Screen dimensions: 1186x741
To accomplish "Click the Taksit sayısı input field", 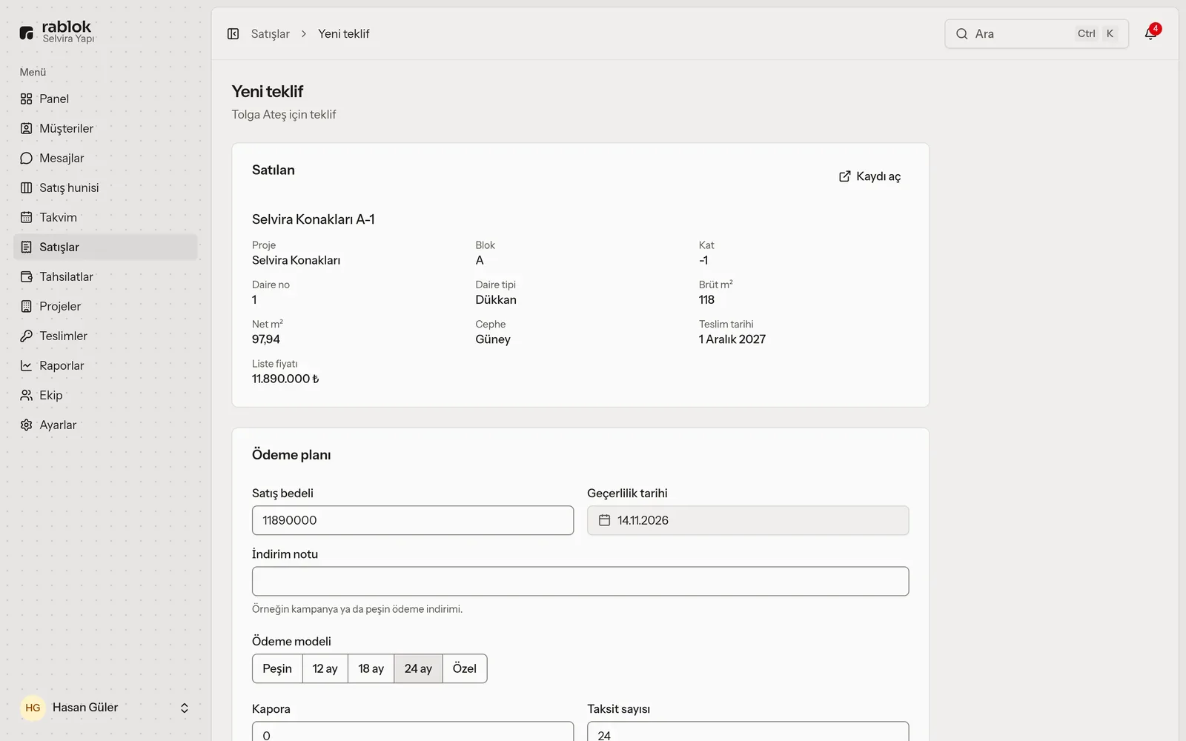I will coord(748,731).
